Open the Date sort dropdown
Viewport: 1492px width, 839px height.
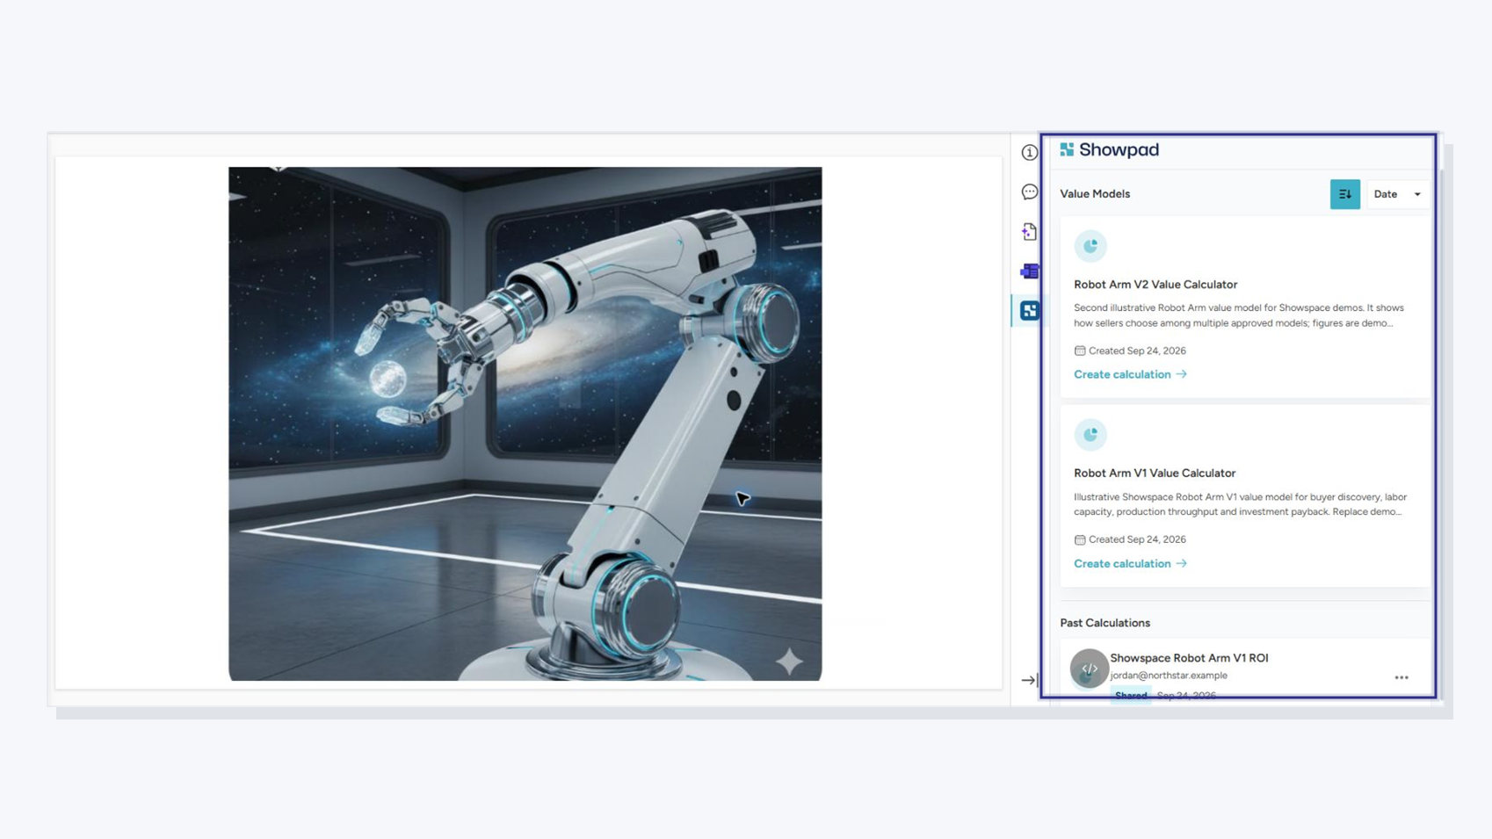1397,194
